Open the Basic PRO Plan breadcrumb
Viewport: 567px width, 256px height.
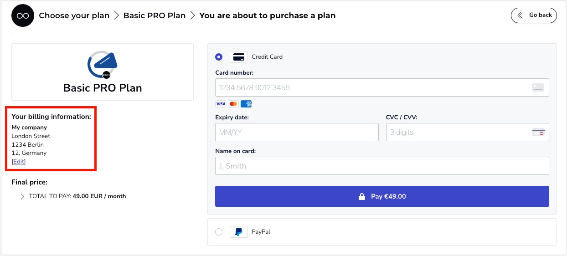(155, 15)
